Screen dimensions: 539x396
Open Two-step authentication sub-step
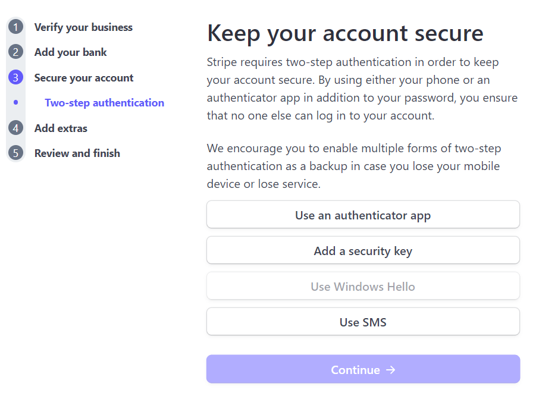pyautogui.click(x=105, y=103)
